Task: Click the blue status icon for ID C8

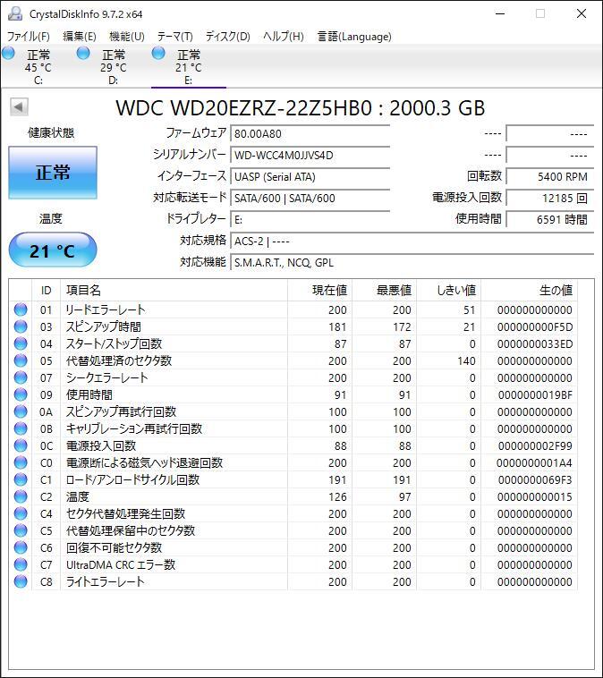Action: click(21, 581)
